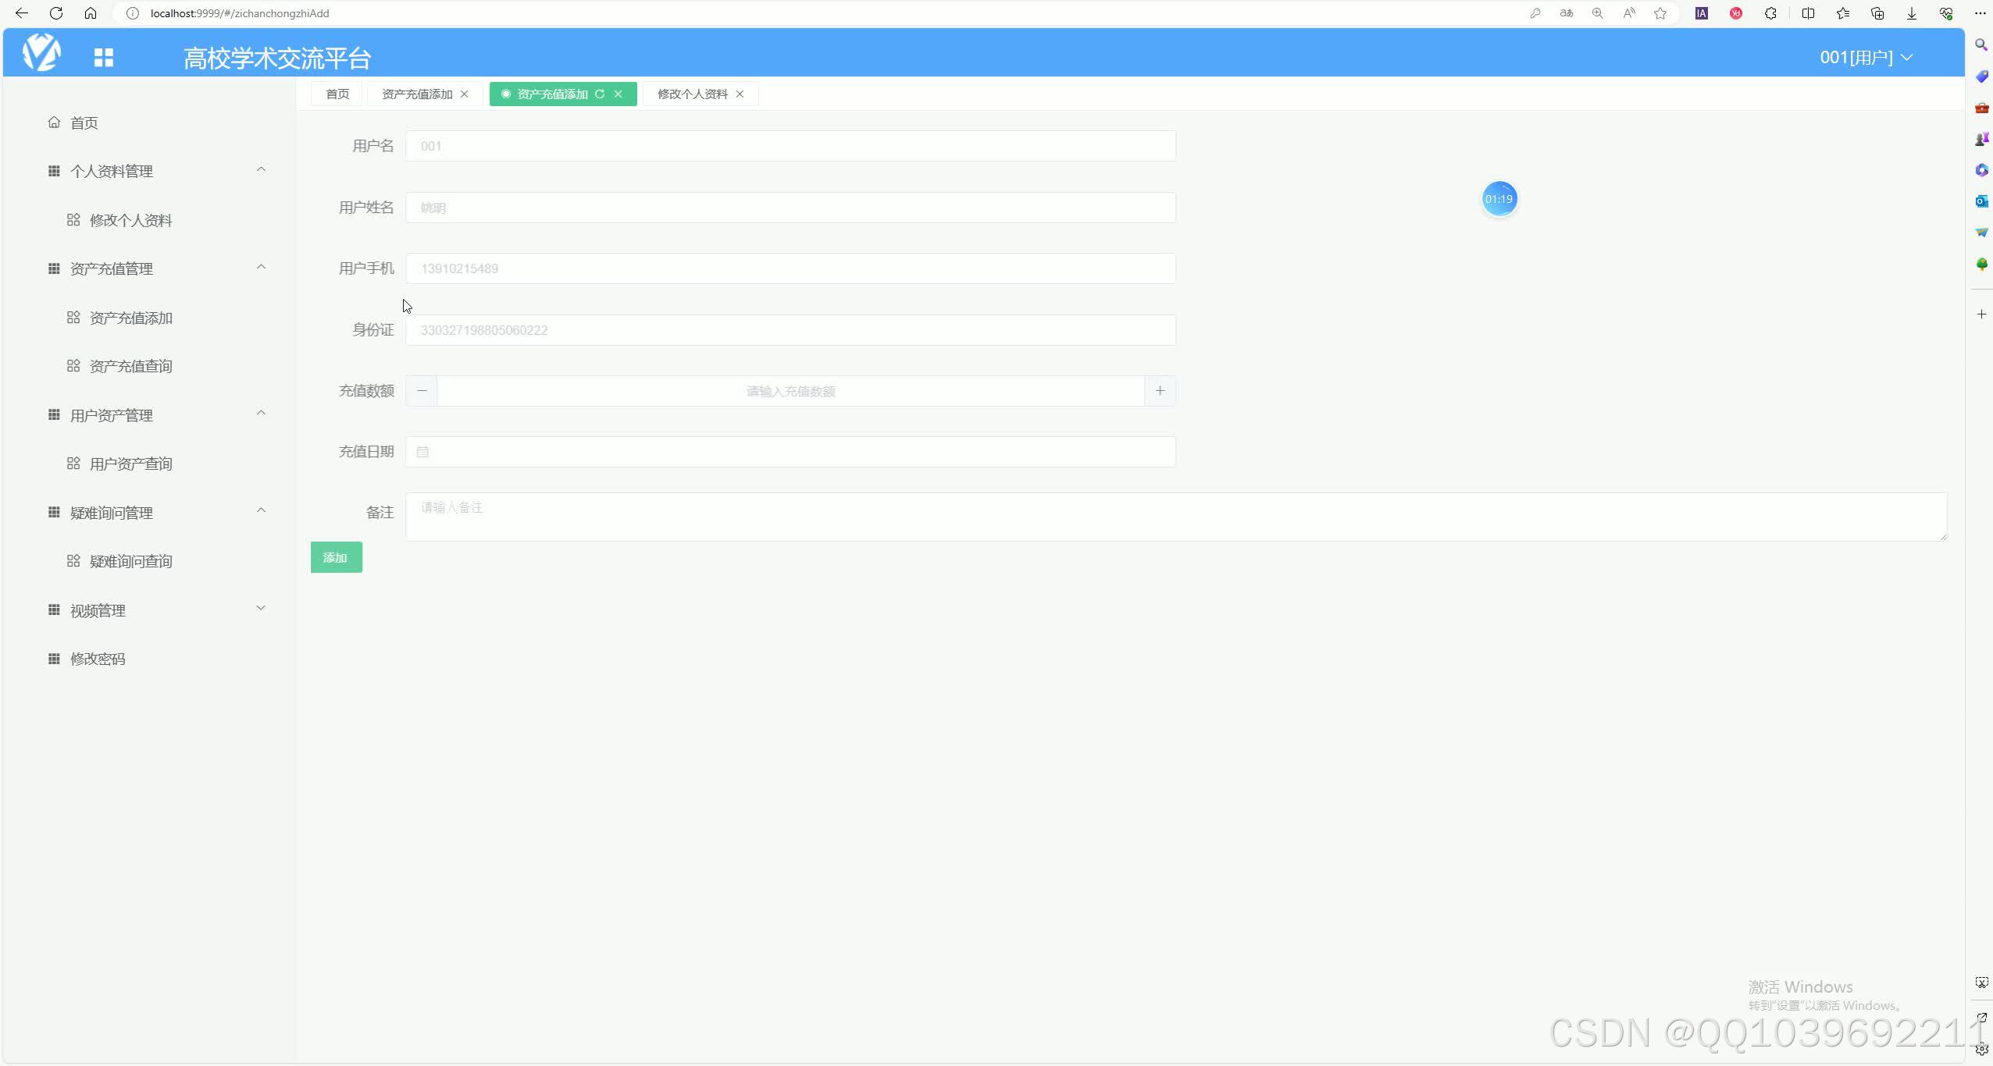Click the green 添加 button
This screenshot has width=1993, height=1066.
(336, 557)
